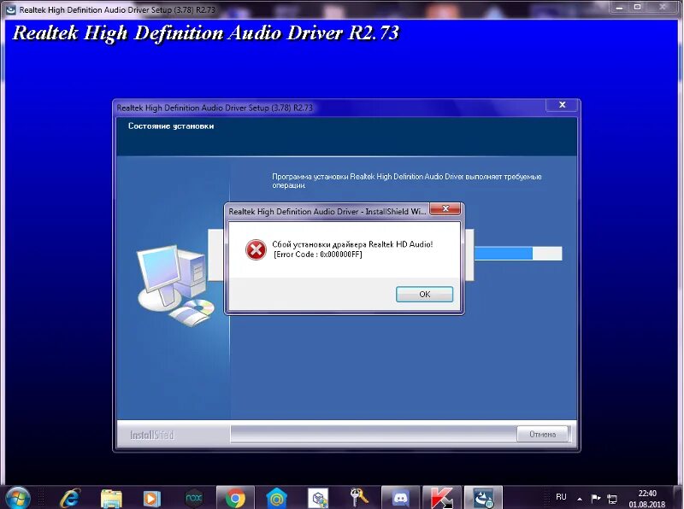Minimize the main Realtek setup window

(618, 7)
